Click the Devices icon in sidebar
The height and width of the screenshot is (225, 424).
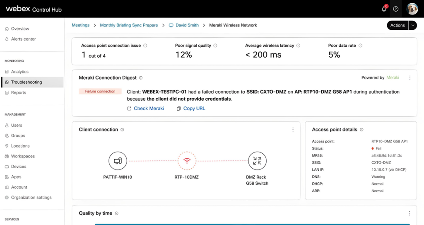(7, 167)
